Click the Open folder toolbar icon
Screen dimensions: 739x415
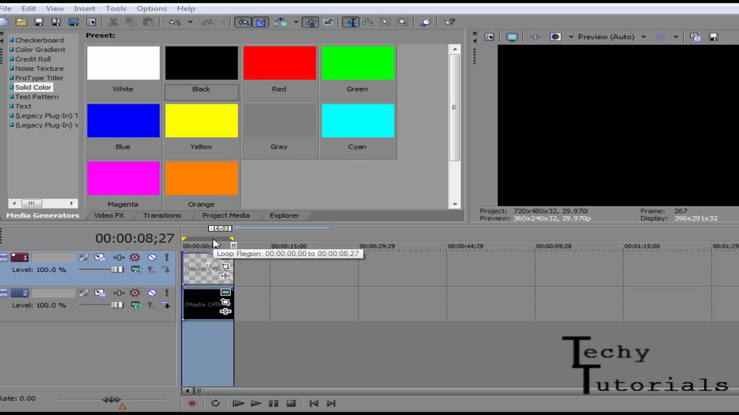(21, 22)
